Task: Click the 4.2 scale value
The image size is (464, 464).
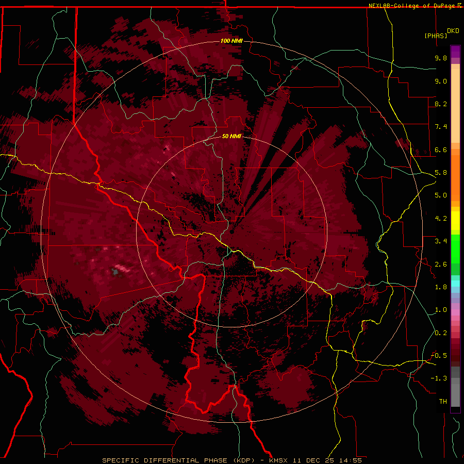Action: pos(441,219)
